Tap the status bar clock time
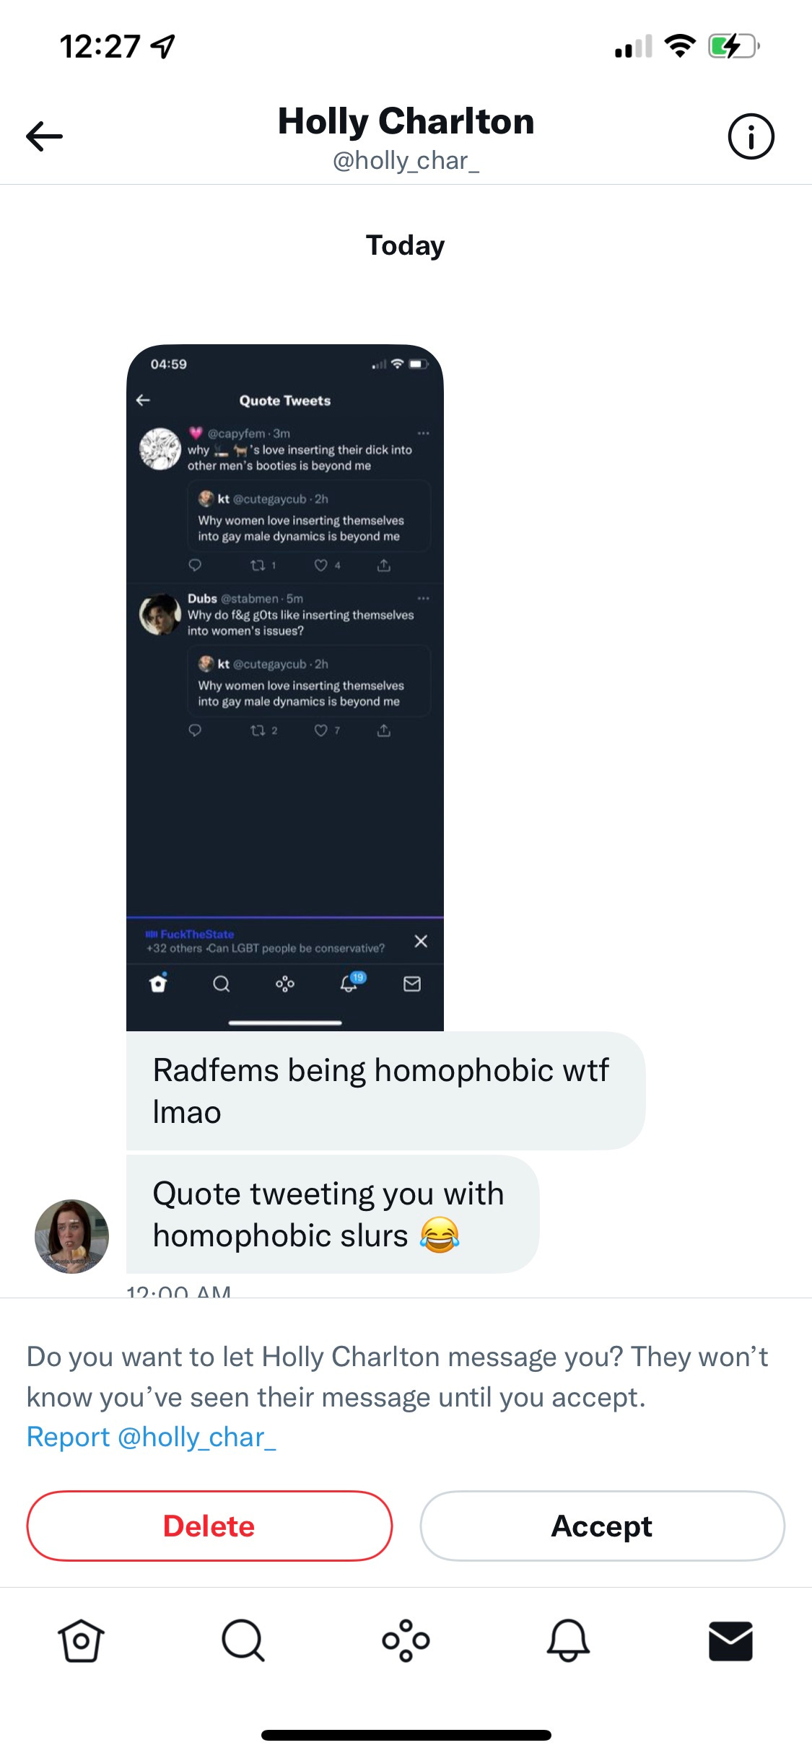Image resolution: width=812 pixels, height=1758 pixels. (100, 47)
